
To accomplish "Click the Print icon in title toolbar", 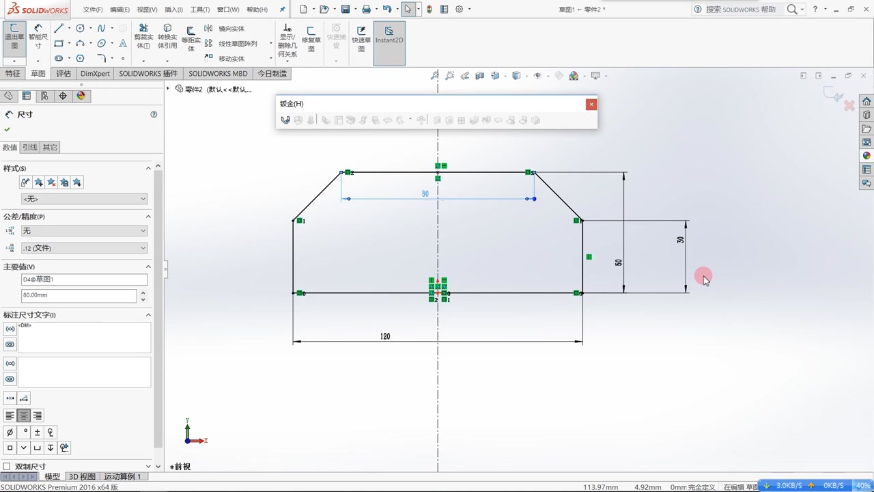I will click(366, 10).
